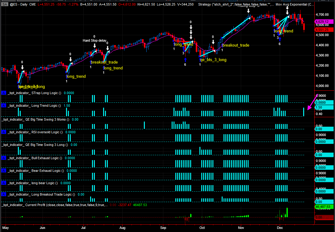335x232 pixels.
Task: Select the Current Profit indicator label
Action: point(54,205)
